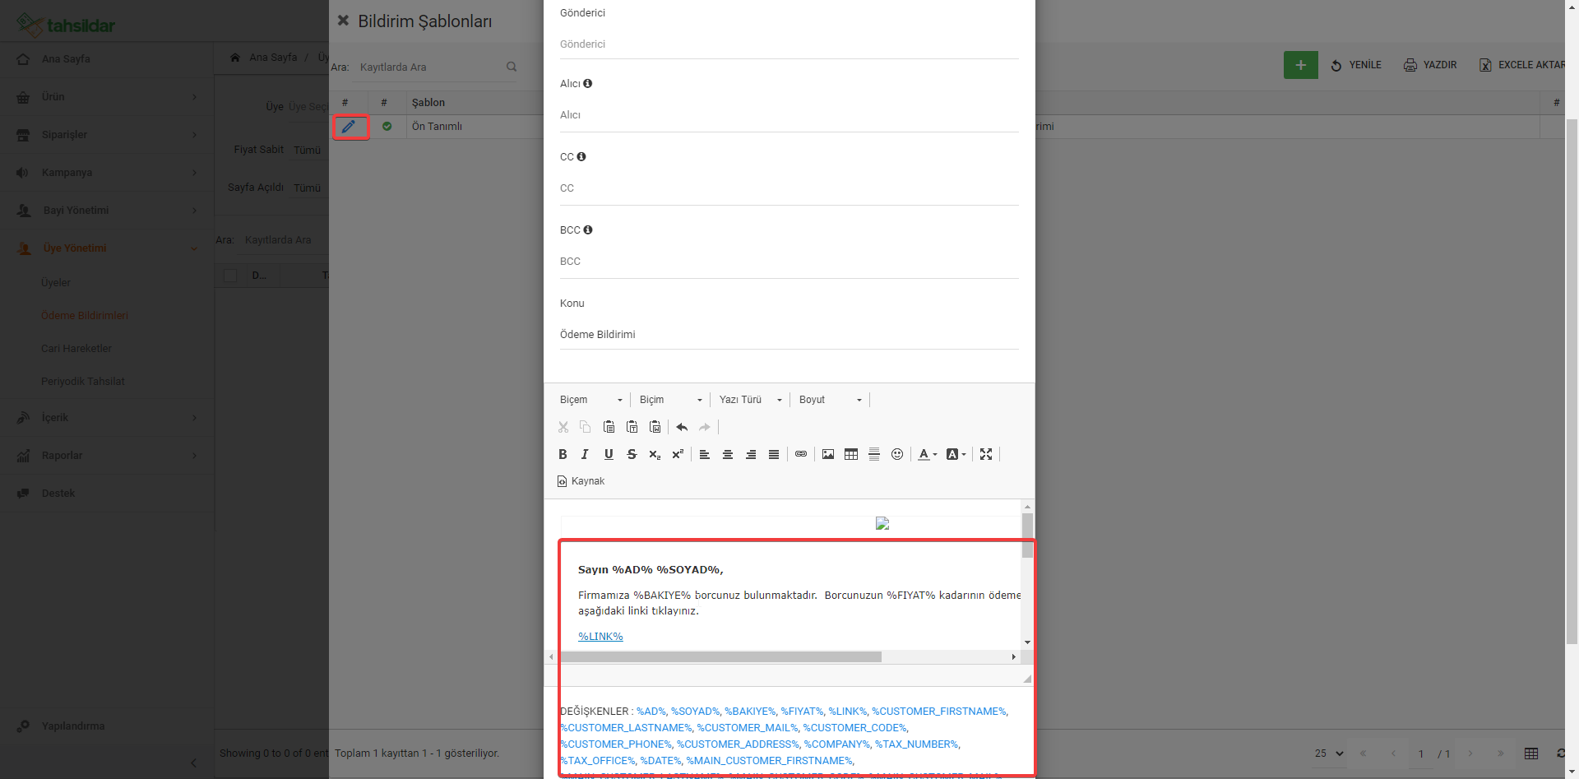Viewport: 1579px width, 779px height.
Task: Apply Strikethrough formatting
Action: click(x=632, y=454)
